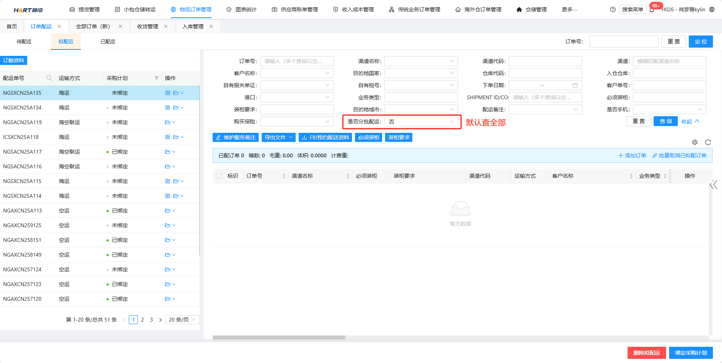This screenshot has height=363, width=722.
Task: Click the filter icon in 采购计划 column header
Action: 156,78
